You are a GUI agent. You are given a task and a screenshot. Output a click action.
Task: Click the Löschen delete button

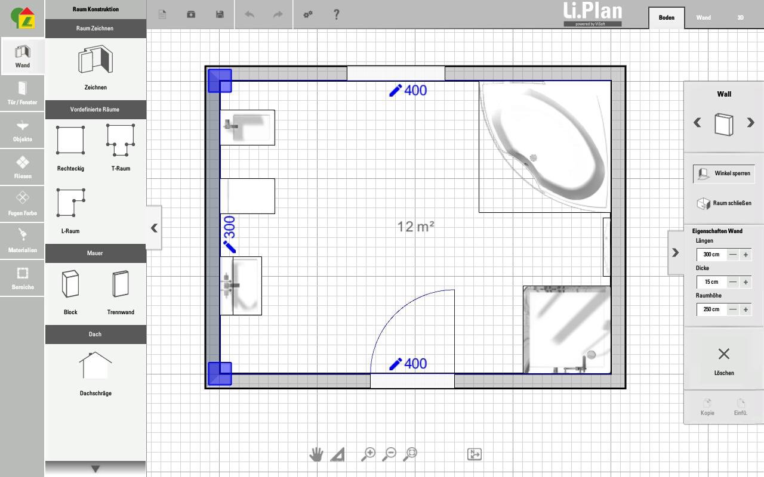(723, 360)
